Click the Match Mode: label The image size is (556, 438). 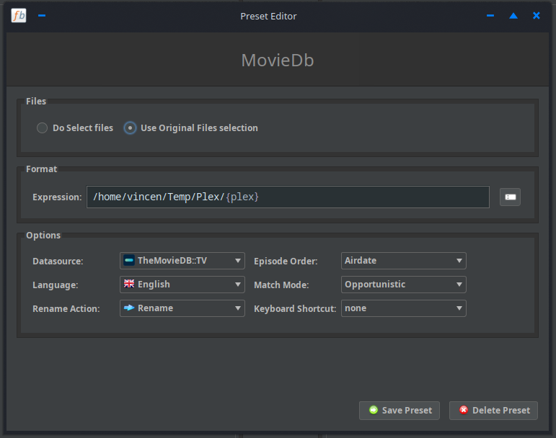[281, 285]
